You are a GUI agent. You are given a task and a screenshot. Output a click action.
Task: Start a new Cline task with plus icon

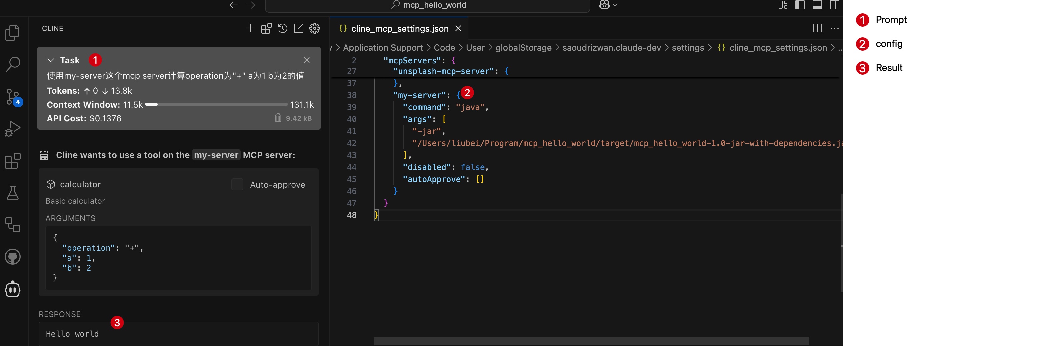250,28
